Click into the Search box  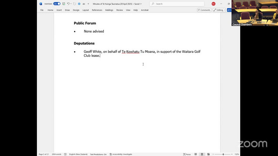pyautogui.click(x=177, y=4)
